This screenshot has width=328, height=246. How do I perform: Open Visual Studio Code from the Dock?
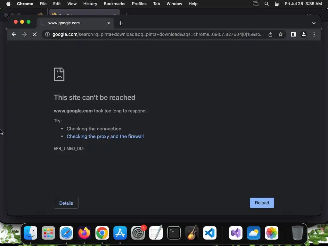[x=209, y=233]
